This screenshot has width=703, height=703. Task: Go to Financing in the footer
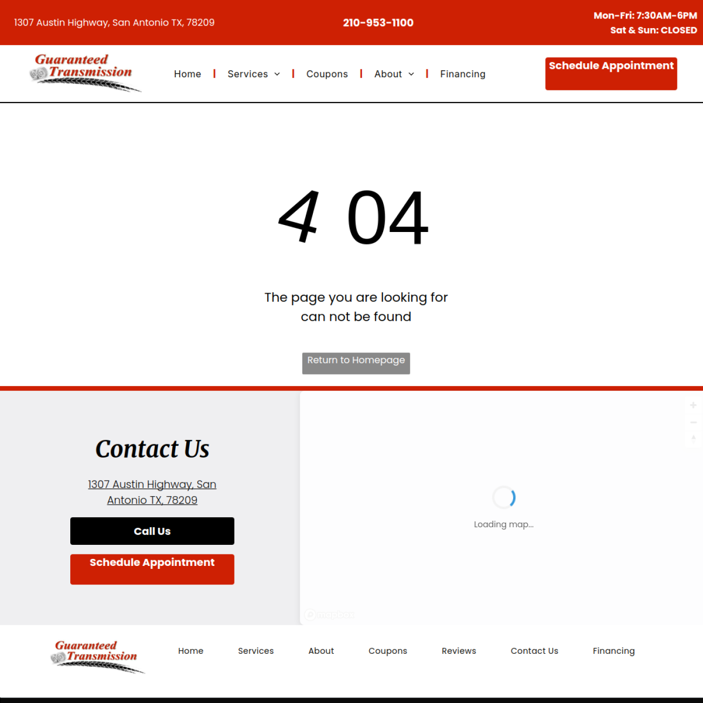[614, 651]
